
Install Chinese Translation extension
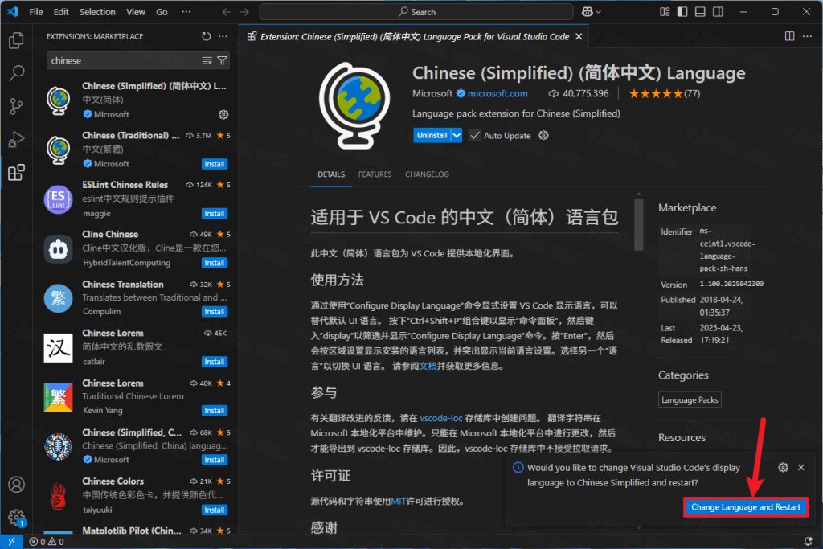point(214,312)
